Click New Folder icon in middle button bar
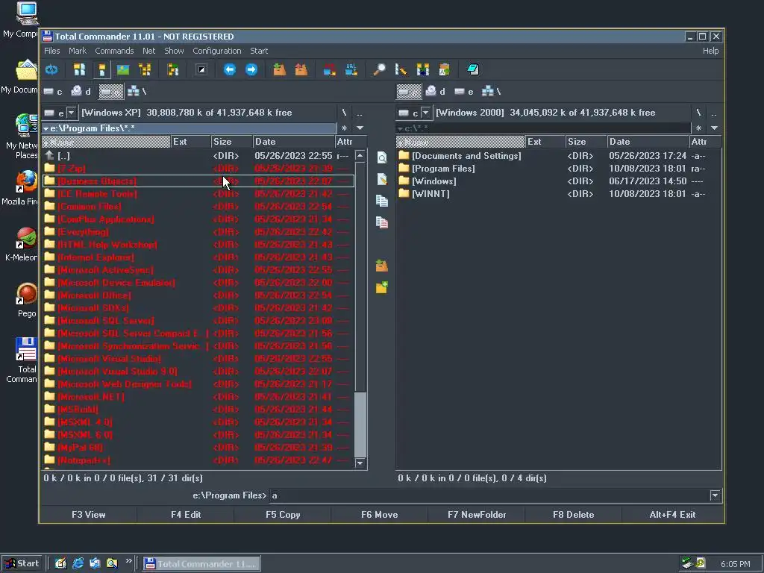The width and height of the screenshot is (764, 573). coord(382,287)
